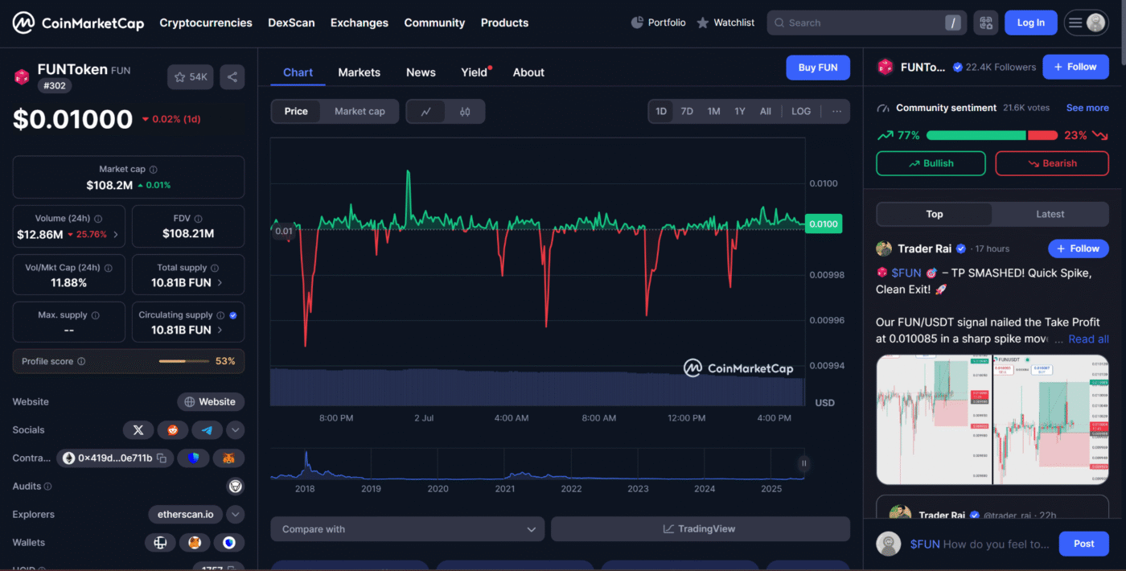Click the community sentiment bullish/bearish bar
This screenshot has height=571, width=1126.
992,135
